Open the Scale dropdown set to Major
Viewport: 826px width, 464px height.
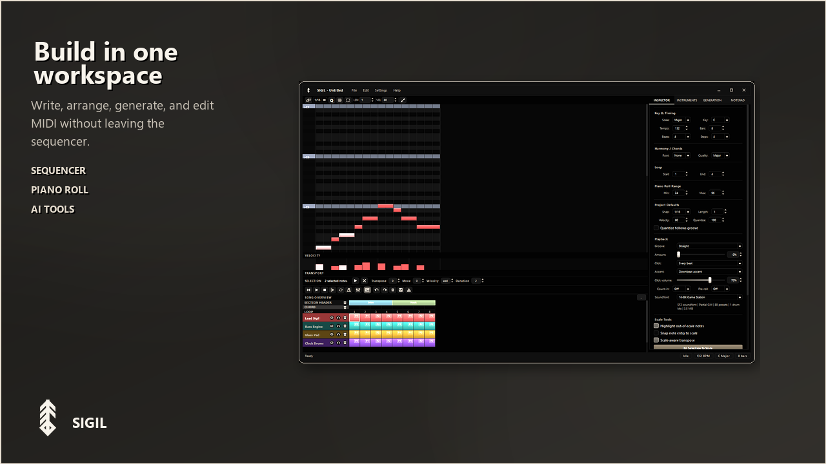(681, 120)
